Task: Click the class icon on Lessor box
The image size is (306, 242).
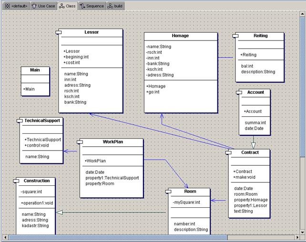Action: [59, 32]
